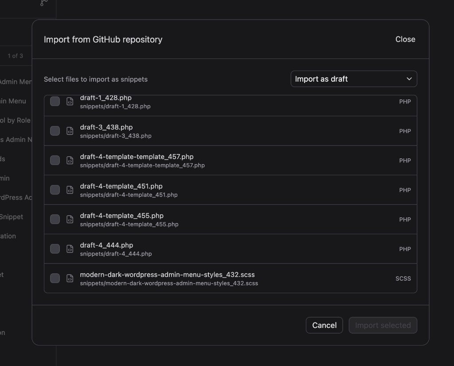Open the Import as draft dropdown
The width and height of the screenshot is (454, 366).
(x=353, y=79)
